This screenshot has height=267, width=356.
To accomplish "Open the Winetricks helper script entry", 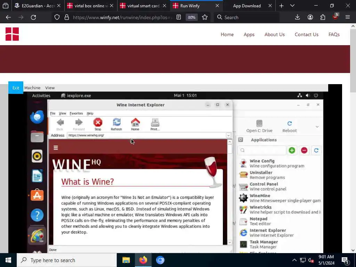I will click(280, 210).
